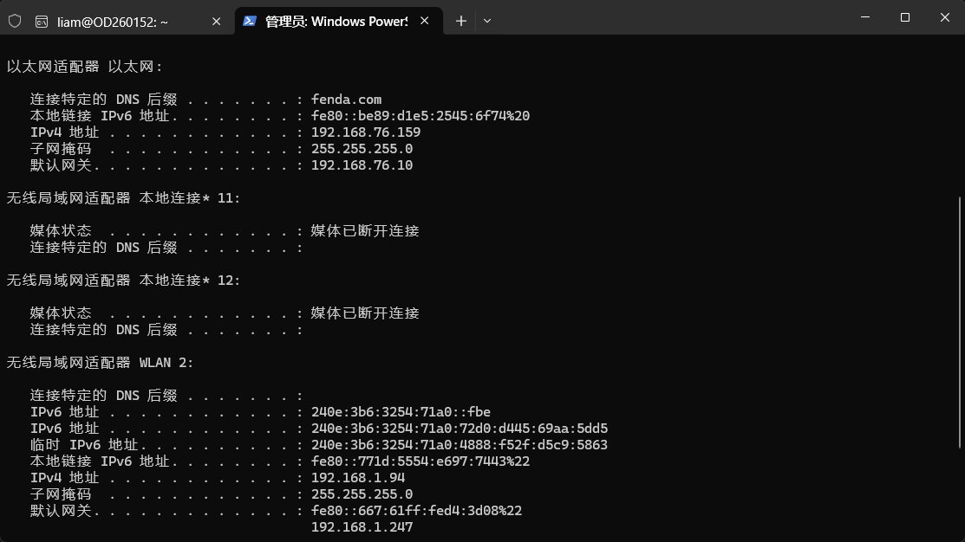Click the WLAN IPv4 address 192.168.1.94

pyautogui.click(x=358, y=477)
